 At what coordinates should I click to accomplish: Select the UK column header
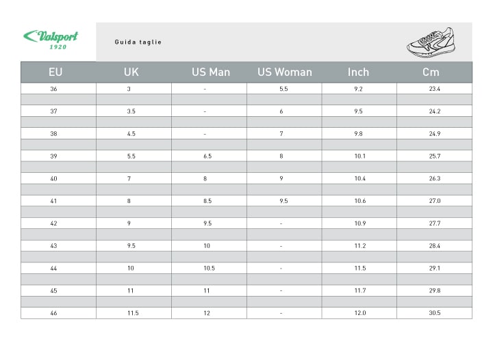pyautogui.click(x=131, y=72)
